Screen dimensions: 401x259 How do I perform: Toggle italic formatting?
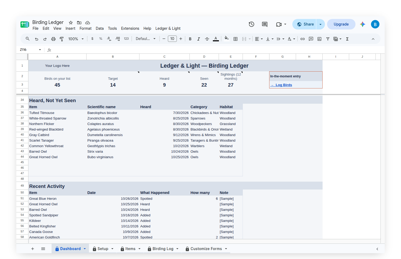199,39
